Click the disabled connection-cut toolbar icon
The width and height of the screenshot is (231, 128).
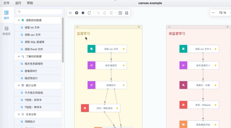click(98, 13)
